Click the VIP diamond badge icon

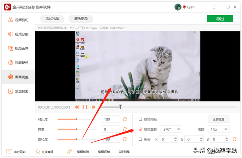click(x=184, y=7)
